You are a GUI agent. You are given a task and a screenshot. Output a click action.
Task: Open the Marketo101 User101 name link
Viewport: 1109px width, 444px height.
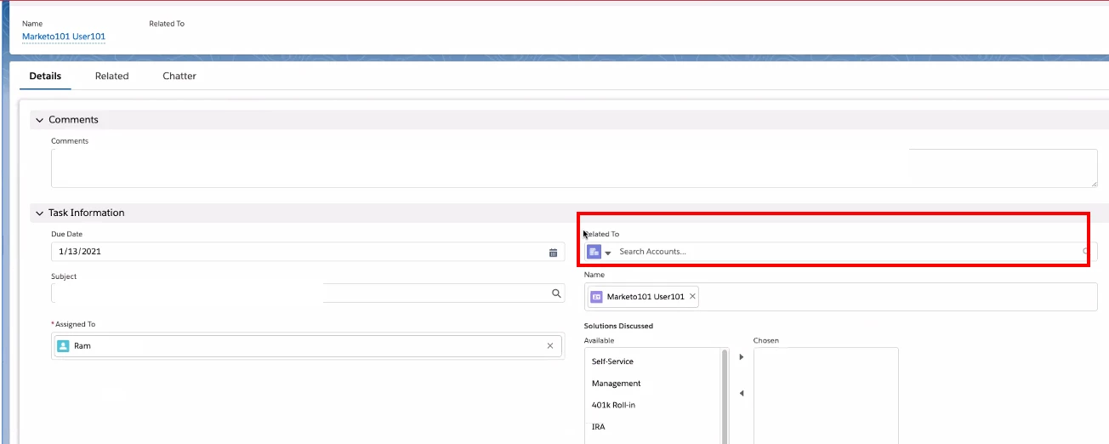pos(64,37)
